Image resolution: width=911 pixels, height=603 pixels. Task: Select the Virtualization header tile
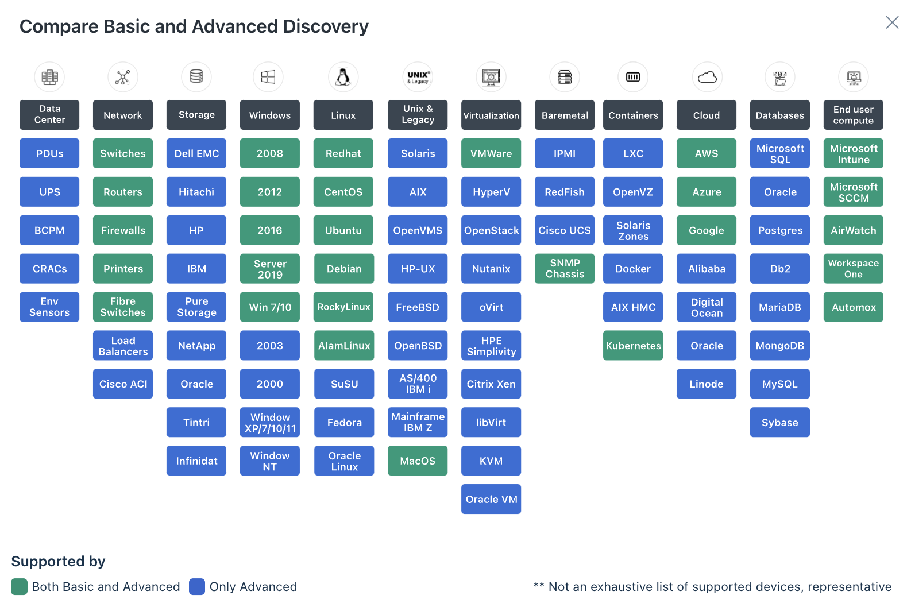[491, 115]
